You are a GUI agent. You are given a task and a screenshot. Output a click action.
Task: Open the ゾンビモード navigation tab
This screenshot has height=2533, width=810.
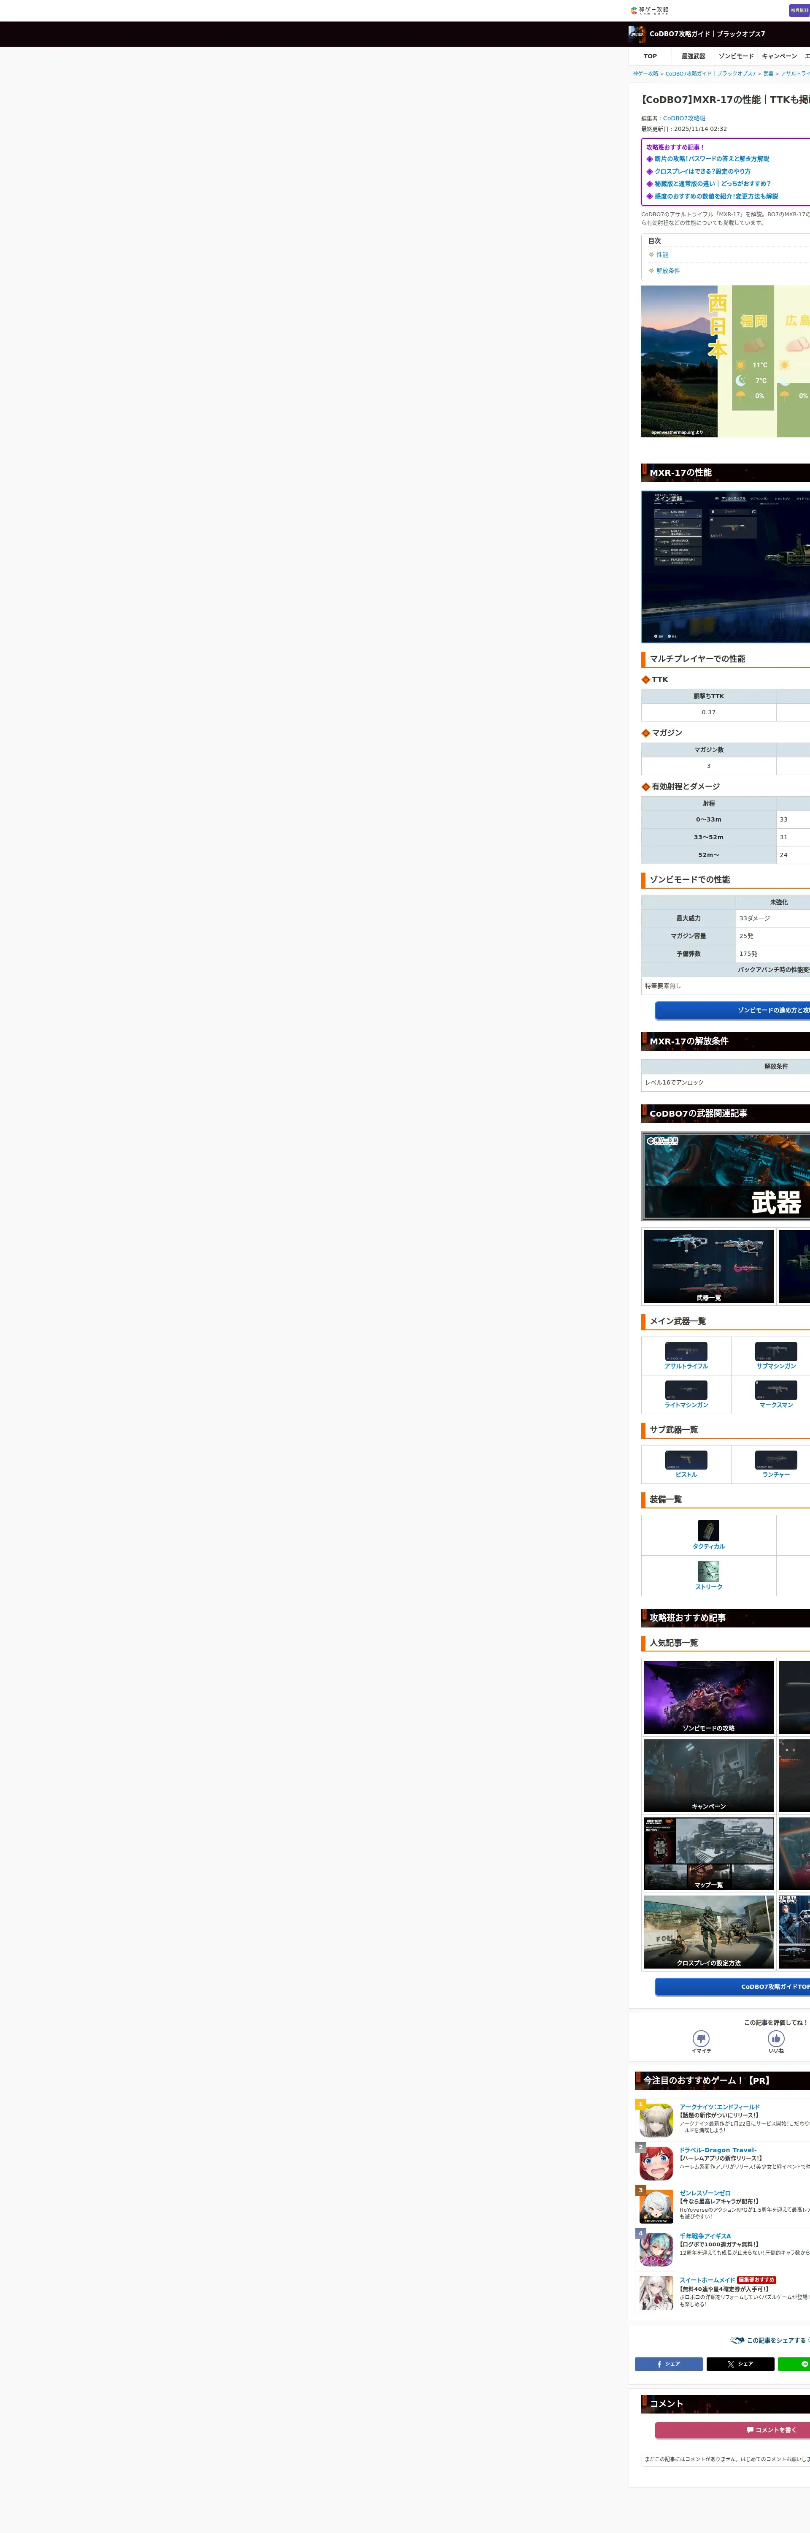click(735, 56)
